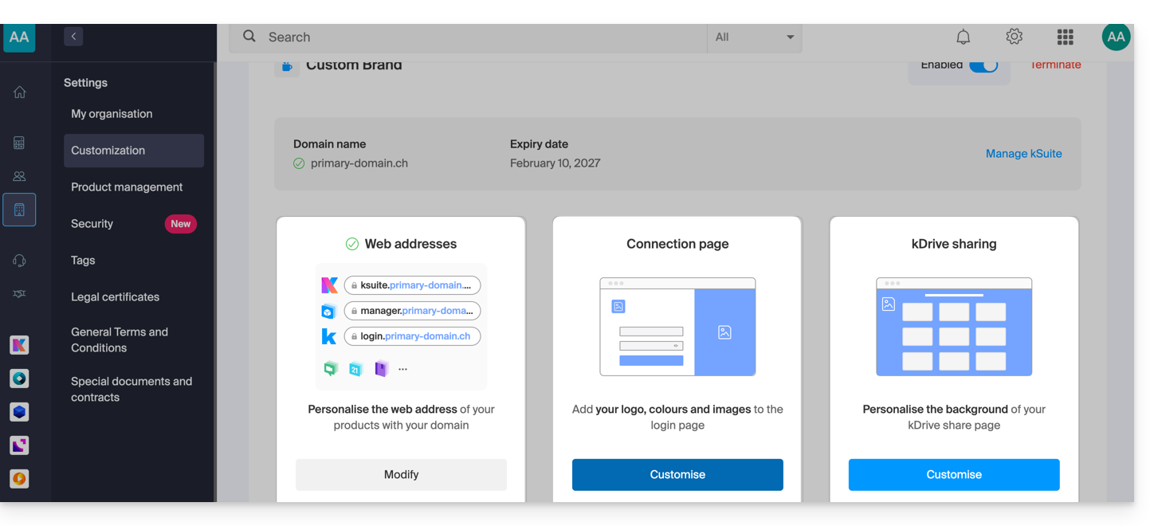Collapse the Settings sidebar with the chevron
The width and height of the screenshot is (1158, 526).
(x=73, y=36)
